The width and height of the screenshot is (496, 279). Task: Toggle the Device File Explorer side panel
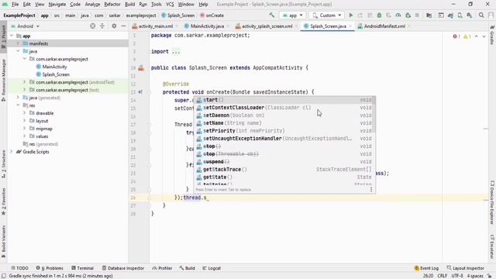pos(492,202)
